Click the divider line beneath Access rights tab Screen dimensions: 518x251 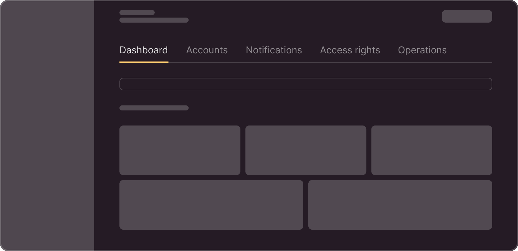(x=350, y=62)
